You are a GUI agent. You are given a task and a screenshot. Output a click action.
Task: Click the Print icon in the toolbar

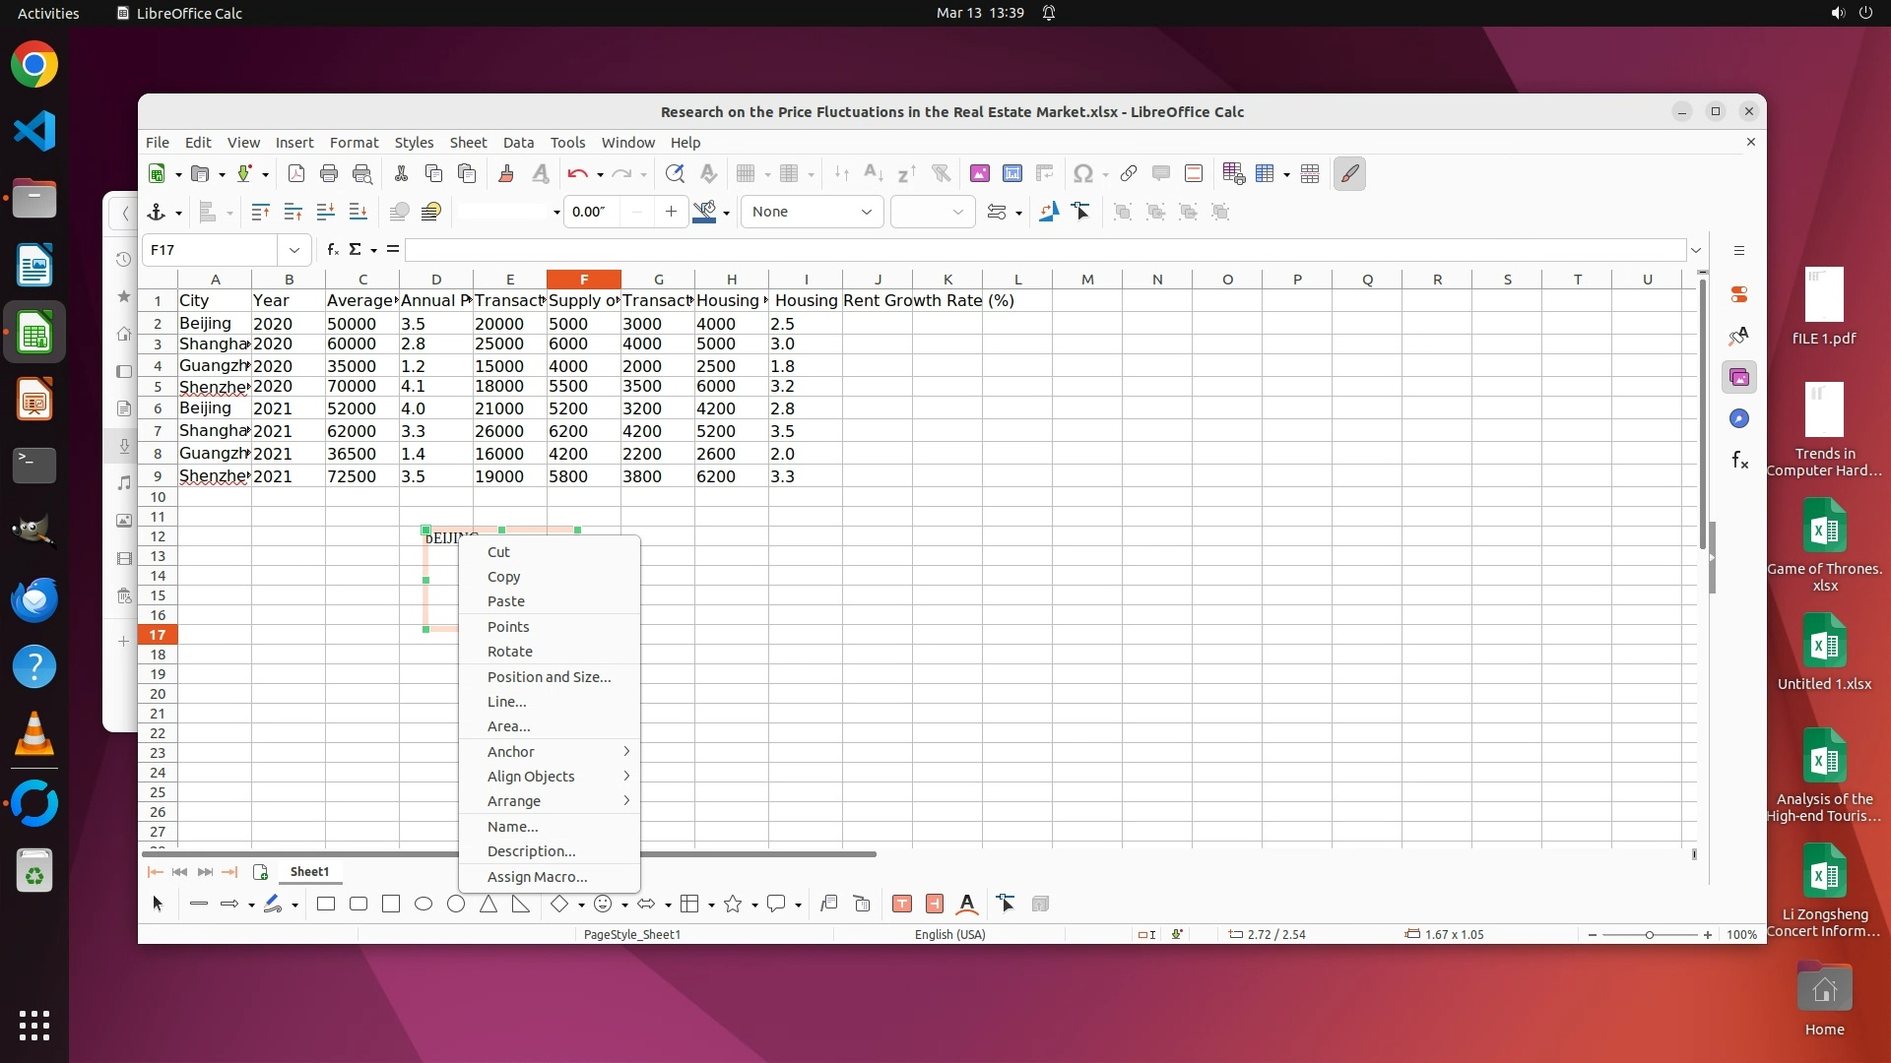pos(329,174)
